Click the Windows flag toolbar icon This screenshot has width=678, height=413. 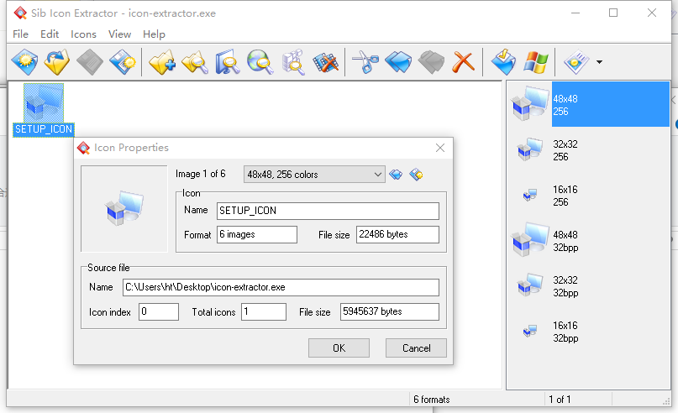(536, 62)
